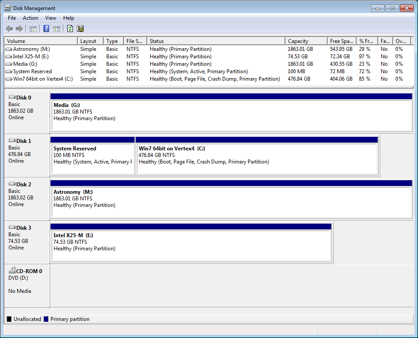Screen dimensions: 418x338
Task: Select the Disk 2 label panel
Action: (27, 199)
